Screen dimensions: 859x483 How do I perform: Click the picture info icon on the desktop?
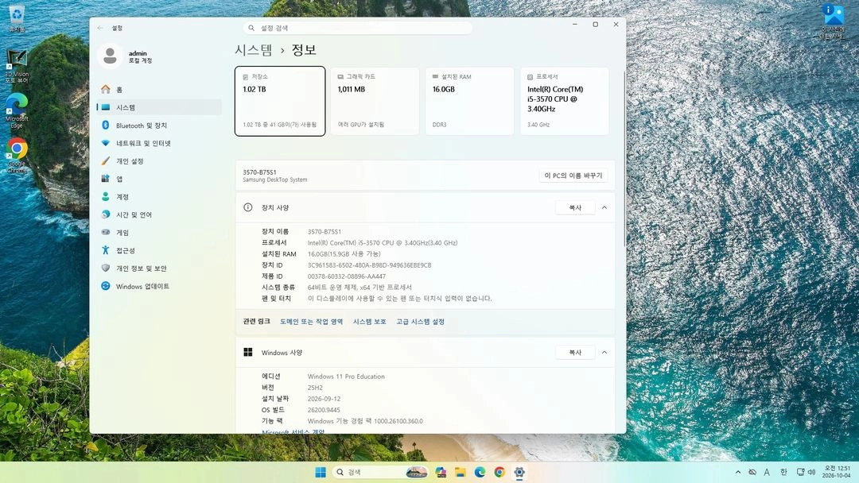coord(833,21)
